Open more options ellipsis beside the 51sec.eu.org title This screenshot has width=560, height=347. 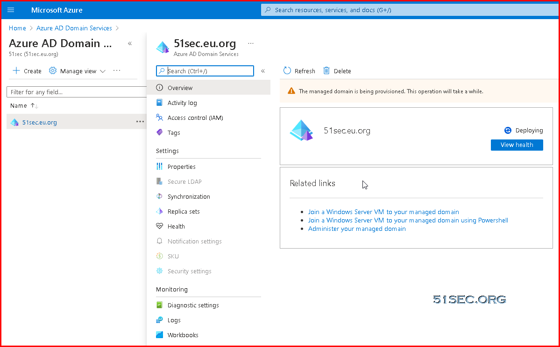251,43
